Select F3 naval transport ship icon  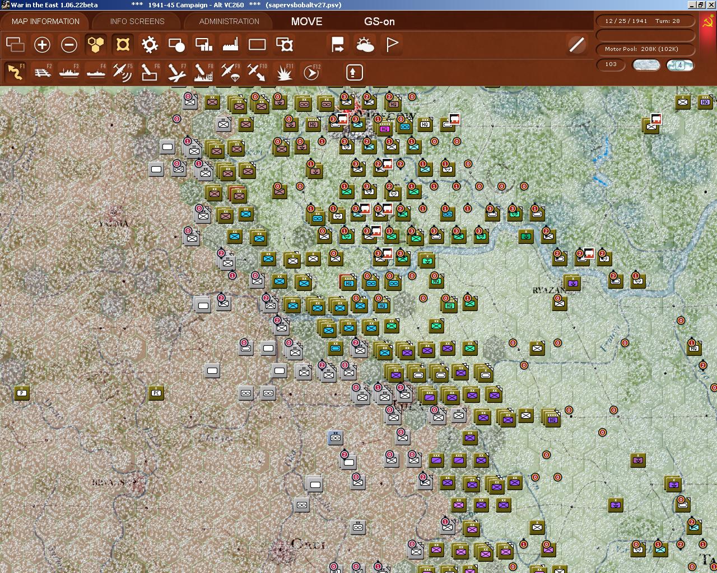[69, 72]
